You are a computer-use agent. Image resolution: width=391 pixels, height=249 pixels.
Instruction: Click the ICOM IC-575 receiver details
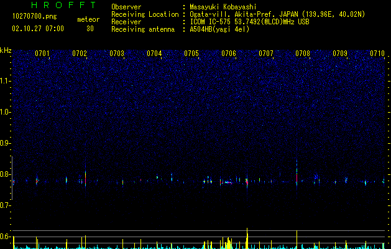[249, 22]
